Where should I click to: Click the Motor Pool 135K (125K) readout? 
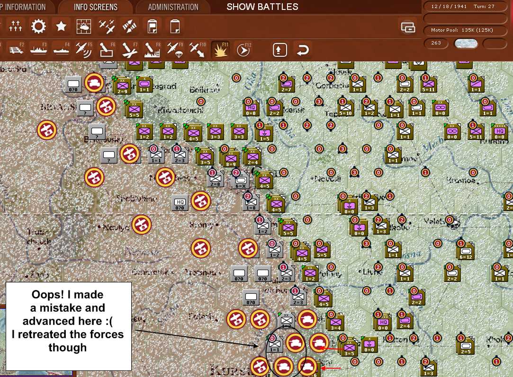click(x=465, y=30)
